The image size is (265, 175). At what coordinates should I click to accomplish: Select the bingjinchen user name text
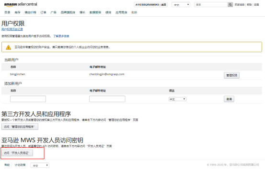click(18, 74)
